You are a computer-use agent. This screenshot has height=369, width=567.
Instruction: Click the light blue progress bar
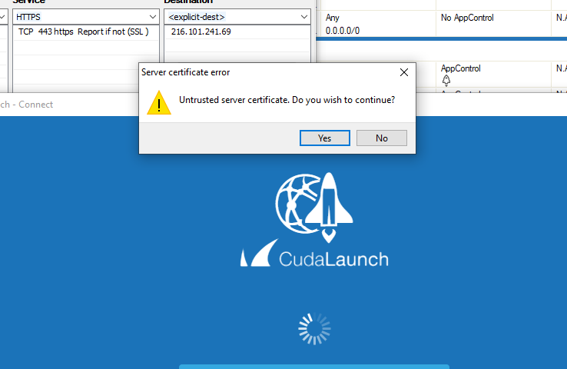pos(314,367)
